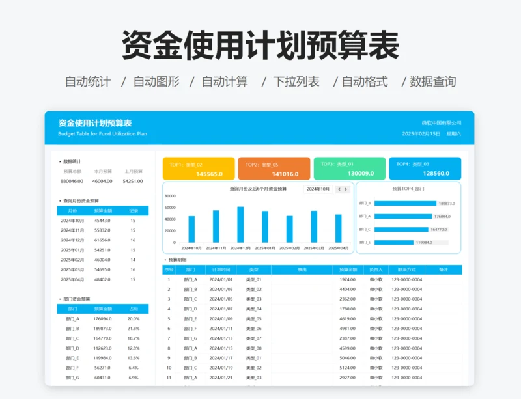The image size is (521, 399).
Task: Select 2025年01月 in the month table
Action: click(72, 250)
